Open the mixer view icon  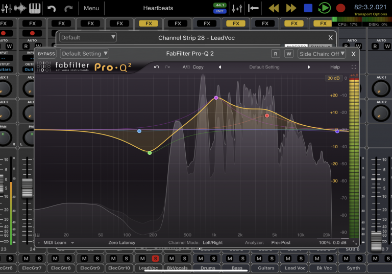6,8
